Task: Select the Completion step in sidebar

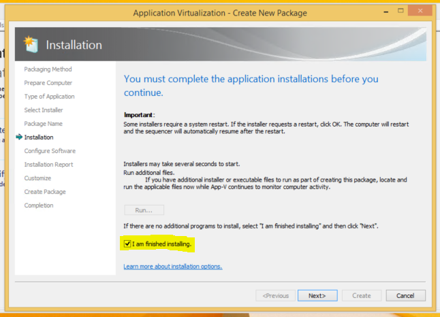Action: 39,205
